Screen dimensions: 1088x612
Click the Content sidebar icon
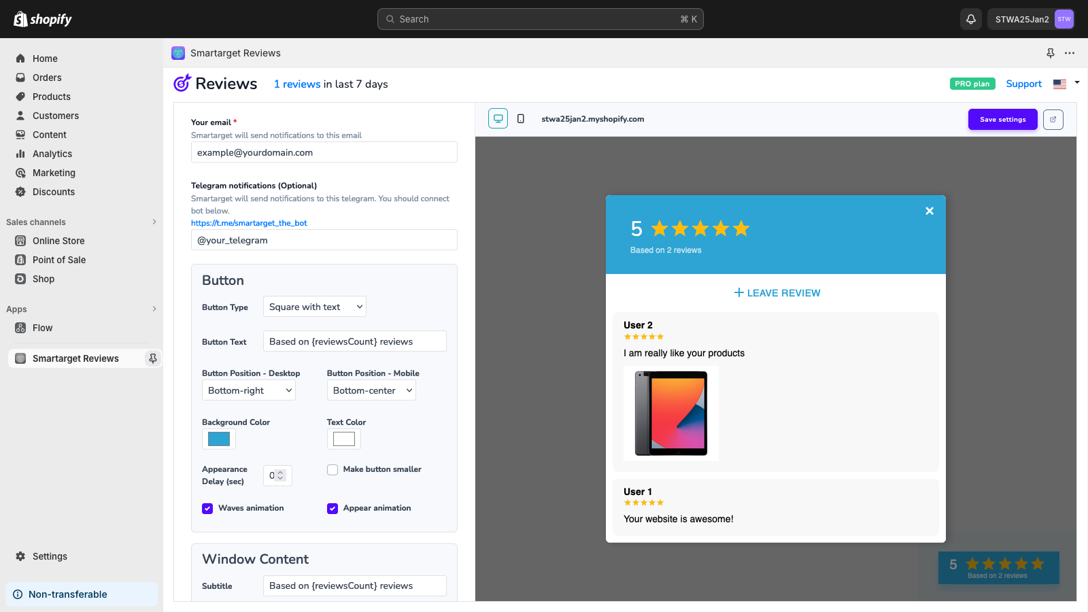point(20,135)
